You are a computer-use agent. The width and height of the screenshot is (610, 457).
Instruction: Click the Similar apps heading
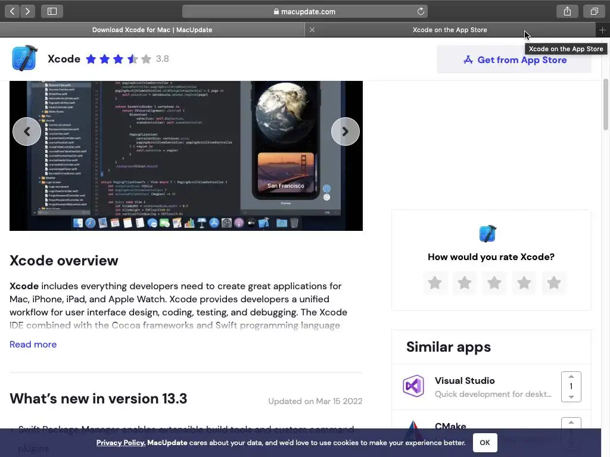[x=449, y=347]
